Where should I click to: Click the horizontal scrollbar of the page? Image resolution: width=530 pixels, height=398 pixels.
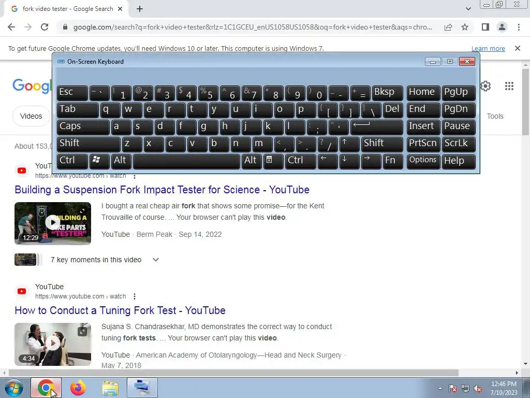pos(233,373)
